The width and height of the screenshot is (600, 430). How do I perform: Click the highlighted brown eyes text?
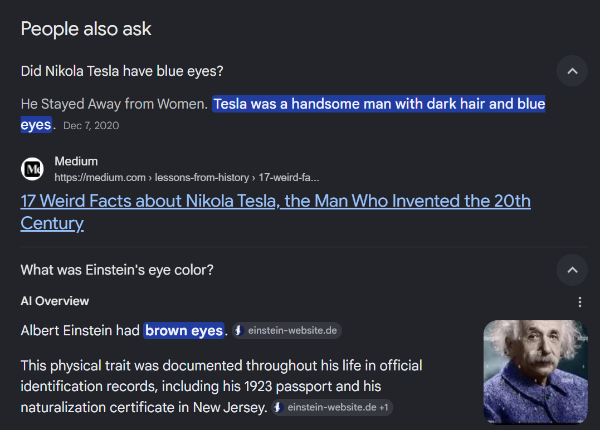(x=184, y=330)
